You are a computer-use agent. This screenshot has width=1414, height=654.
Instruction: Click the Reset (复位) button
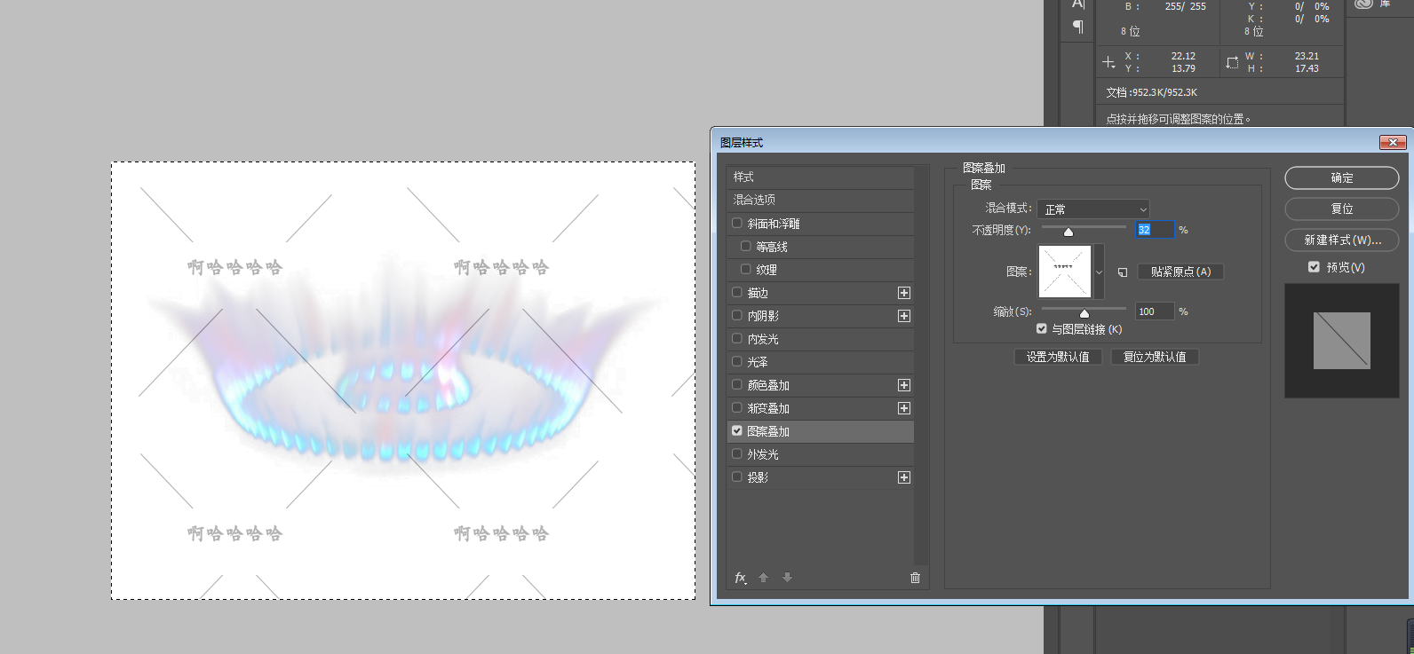(x=1342, y=209)
